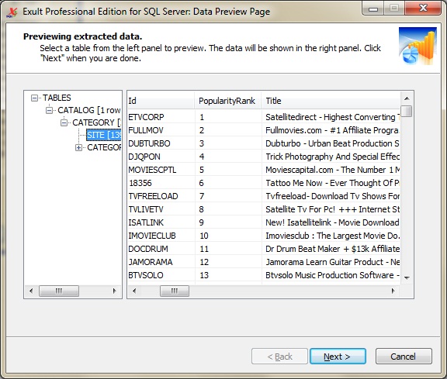
Task: Click the data grid horizontal scroll right arrow
Action: coord(393,291)
